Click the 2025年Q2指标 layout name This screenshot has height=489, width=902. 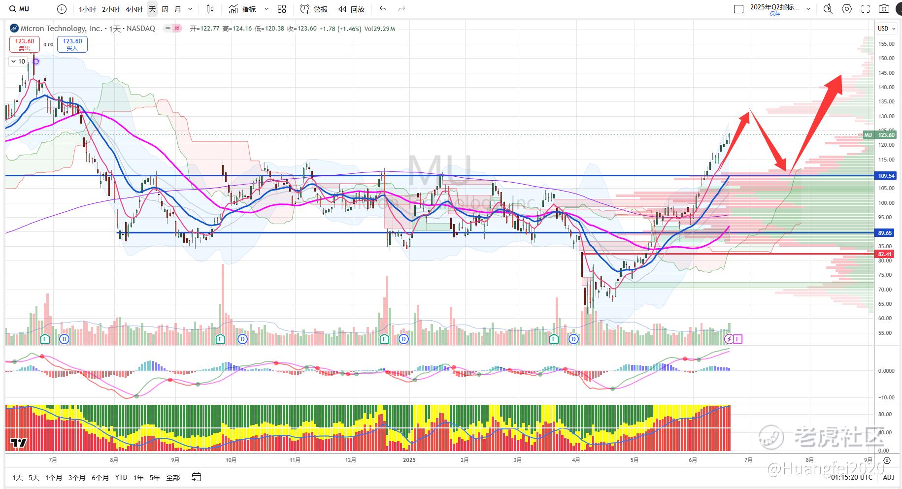point(774,7)
